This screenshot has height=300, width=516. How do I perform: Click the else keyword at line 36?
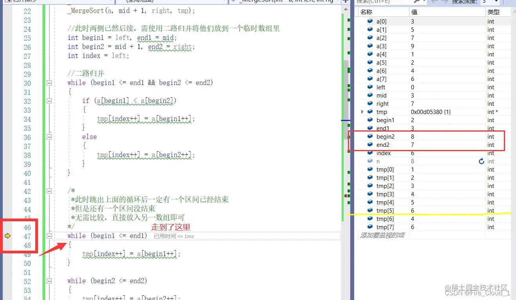pos(89,137)
